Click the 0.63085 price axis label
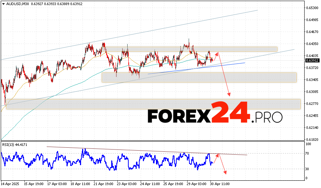321x188 pixels. [x=312, y=91]
